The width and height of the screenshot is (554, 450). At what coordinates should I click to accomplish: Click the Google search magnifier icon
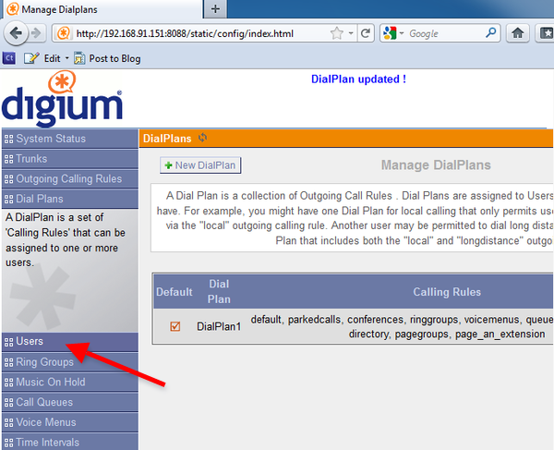[490, 33]
